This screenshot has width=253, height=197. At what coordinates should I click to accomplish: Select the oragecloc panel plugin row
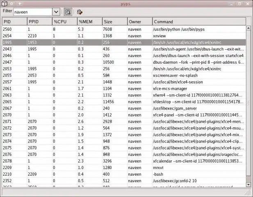[124, 155]
